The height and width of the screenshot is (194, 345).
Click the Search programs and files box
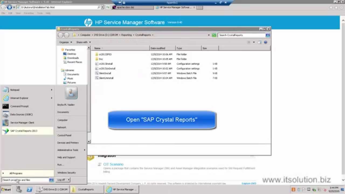point(26,180)
